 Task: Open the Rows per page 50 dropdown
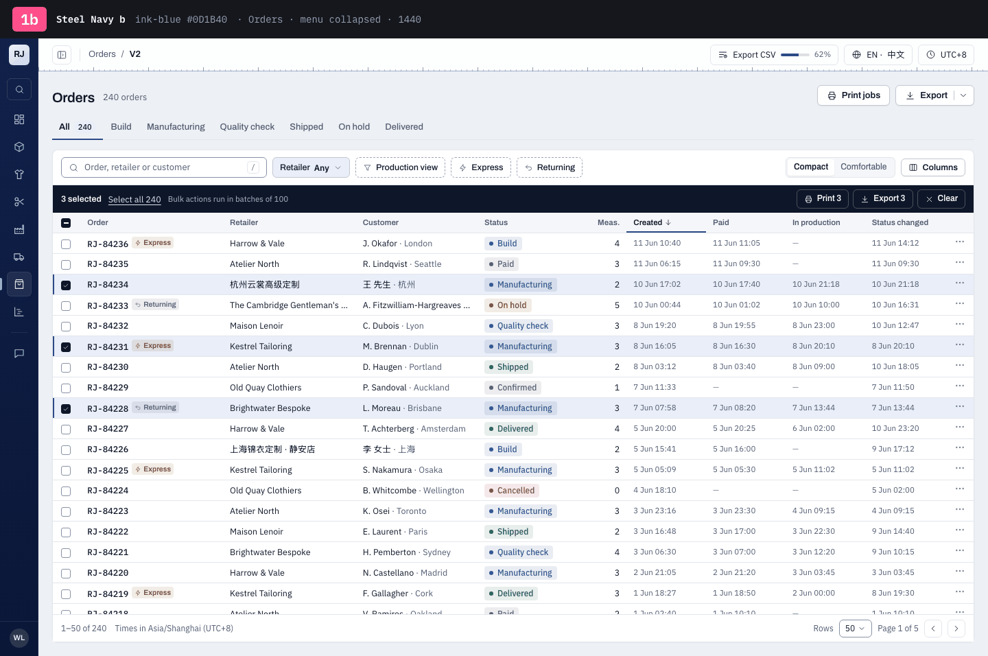(x=855, y=629)
